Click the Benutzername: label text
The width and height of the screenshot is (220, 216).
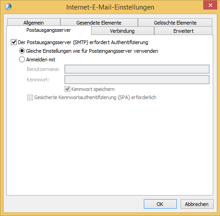pos(44,69)
